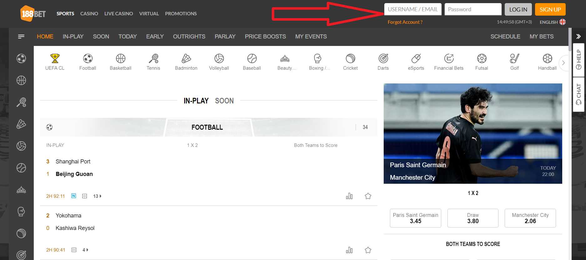Viewport: 586px width, 260px height.
Task: Open Handball sport category
Action: tap(547, 62)
